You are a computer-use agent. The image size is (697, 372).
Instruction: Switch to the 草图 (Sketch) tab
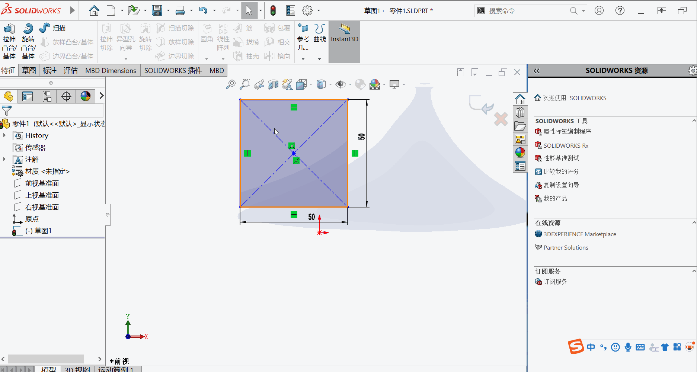click(29, 70)
